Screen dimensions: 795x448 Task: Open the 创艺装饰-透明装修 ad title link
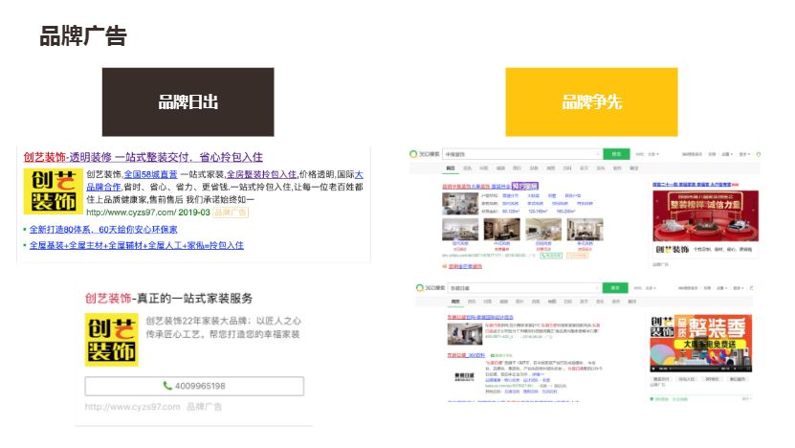(143, 157)
